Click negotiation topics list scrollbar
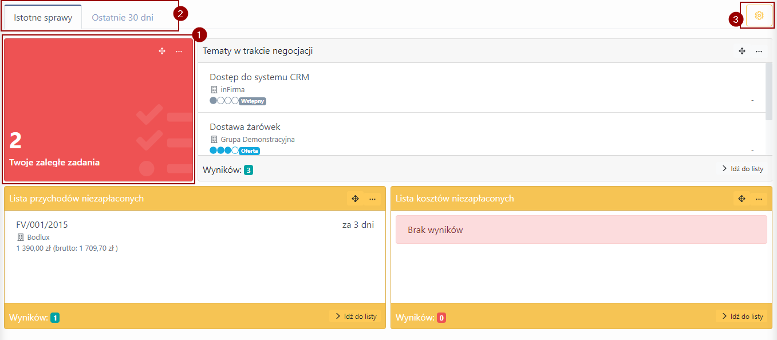This screenshot has height=340, width=777. point(768,92)
